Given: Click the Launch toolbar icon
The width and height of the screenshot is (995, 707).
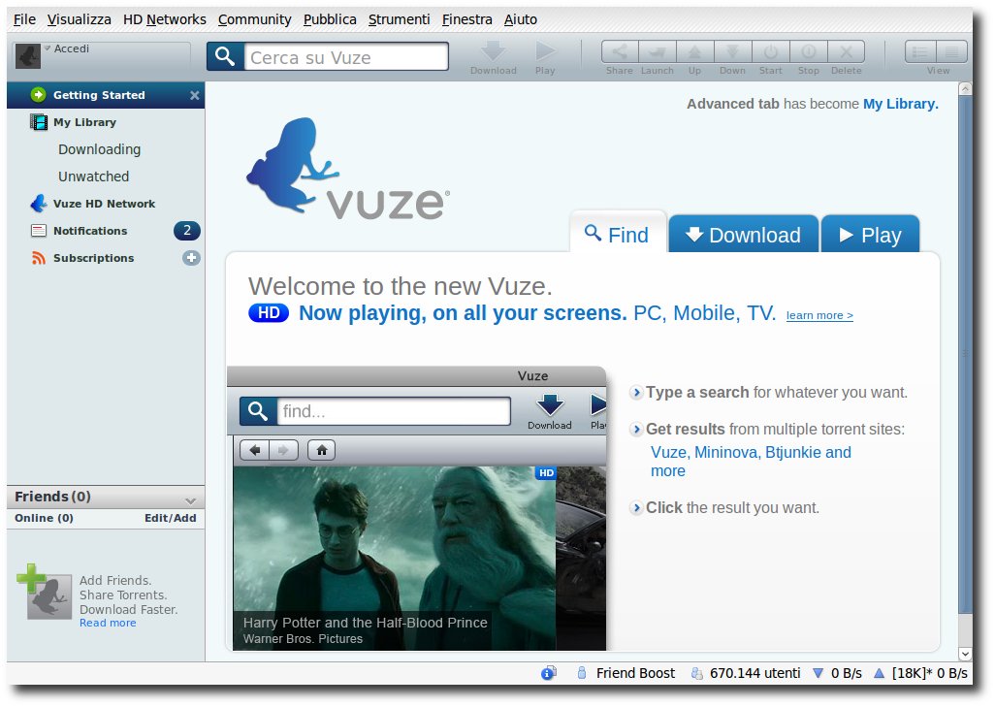Looking at the screenshot, I should [657, 52].
